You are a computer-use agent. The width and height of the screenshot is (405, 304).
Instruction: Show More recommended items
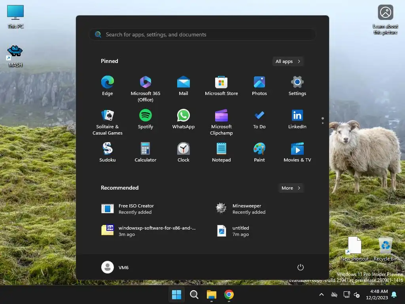(x=291, y=188)
